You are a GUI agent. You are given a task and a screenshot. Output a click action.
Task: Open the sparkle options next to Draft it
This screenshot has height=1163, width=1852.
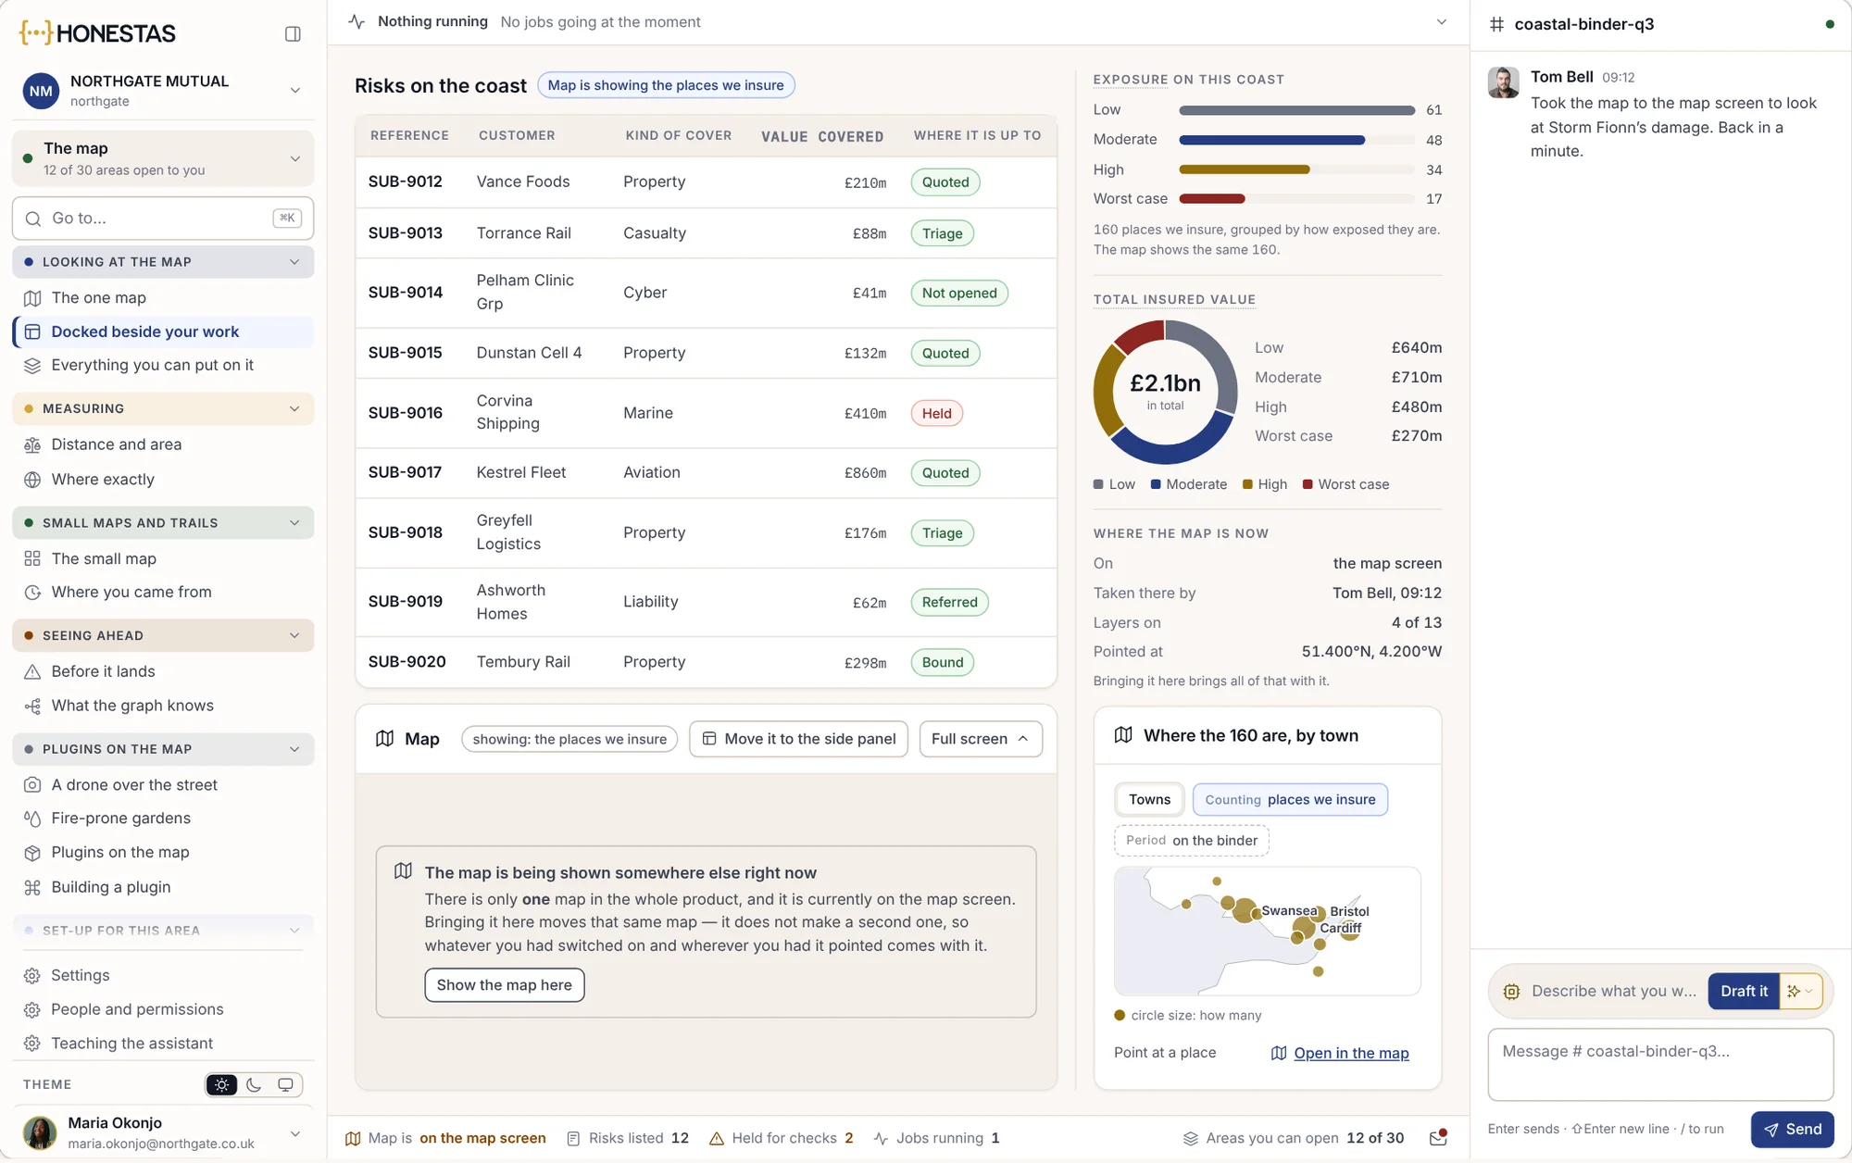coord(1801,992)
